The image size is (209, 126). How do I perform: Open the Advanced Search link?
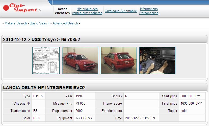click(x=65, y=23)
